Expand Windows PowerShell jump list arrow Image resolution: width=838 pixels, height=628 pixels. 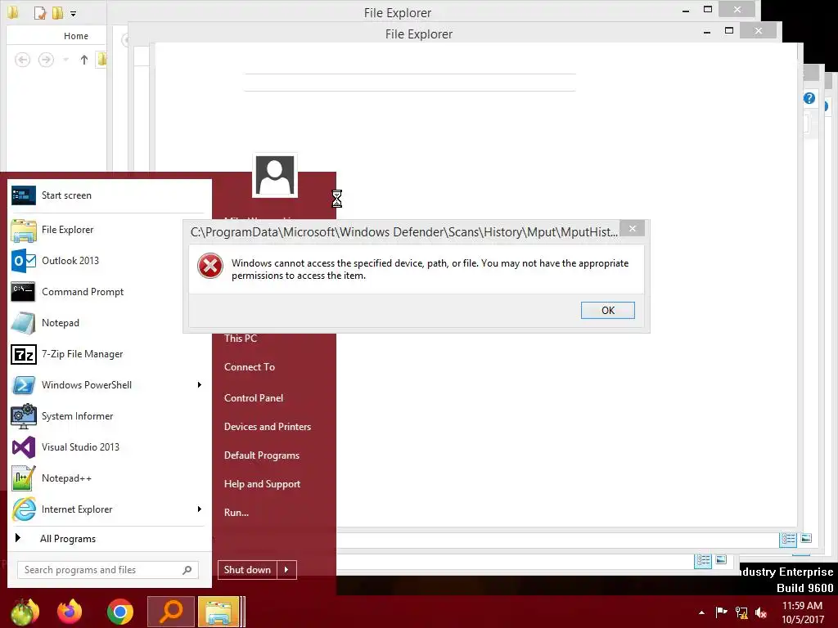(x=200, y=385)
